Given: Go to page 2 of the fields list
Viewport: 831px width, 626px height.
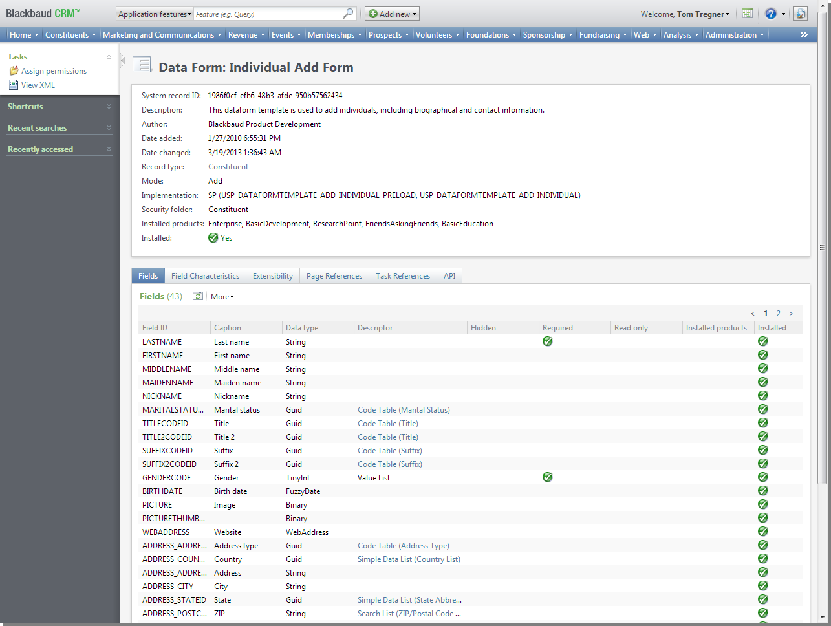Looking at the screenshot, I should pyautogui.click(x=779, y=314).
